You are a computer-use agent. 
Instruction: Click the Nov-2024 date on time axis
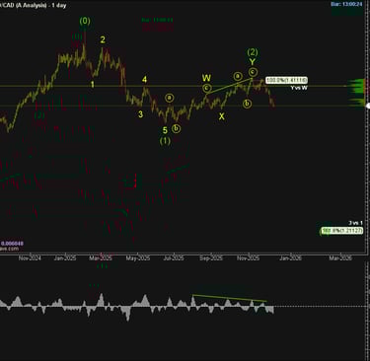(x=30, y=258)
